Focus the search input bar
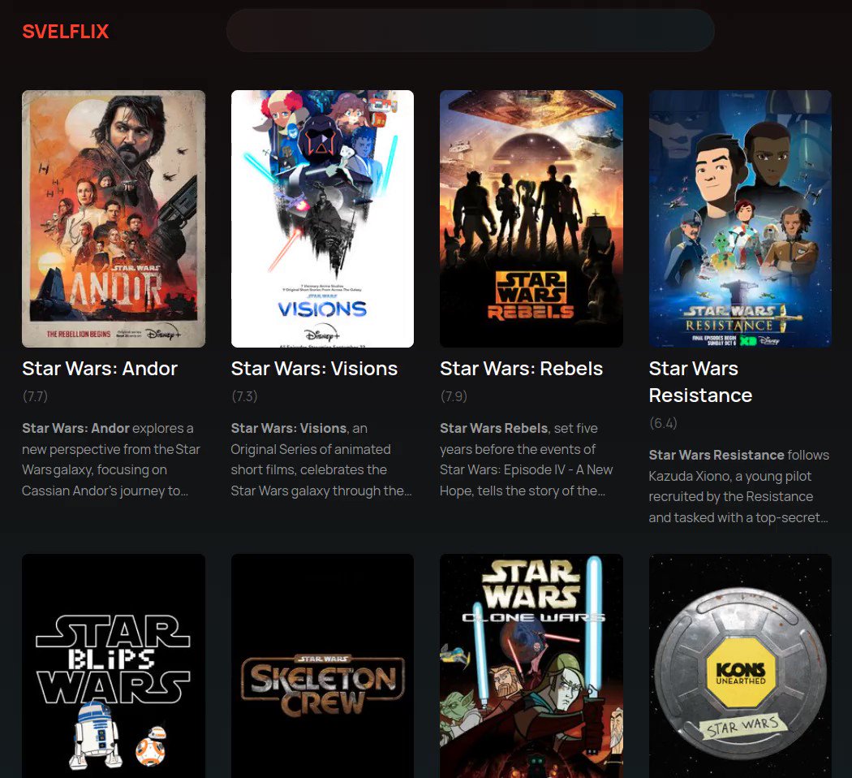 (x=471, y=30)
